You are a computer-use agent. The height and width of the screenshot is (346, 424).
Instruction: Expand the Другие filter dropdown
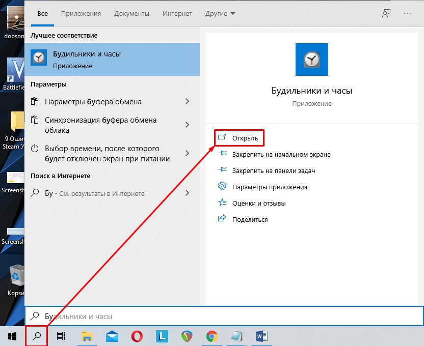220,13
